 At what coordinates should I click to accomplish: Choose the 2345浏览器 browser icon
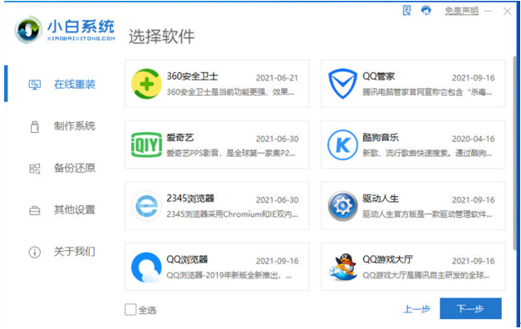pos(146,206)
